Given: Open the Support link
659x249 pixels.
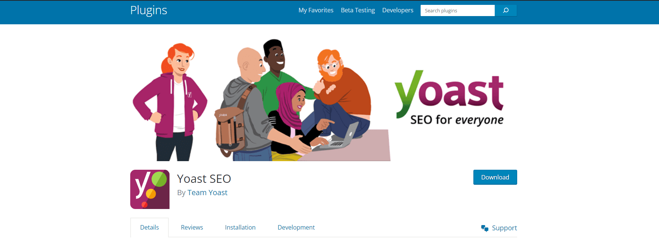Looking at the screenshot, I should tap(504, 228).
